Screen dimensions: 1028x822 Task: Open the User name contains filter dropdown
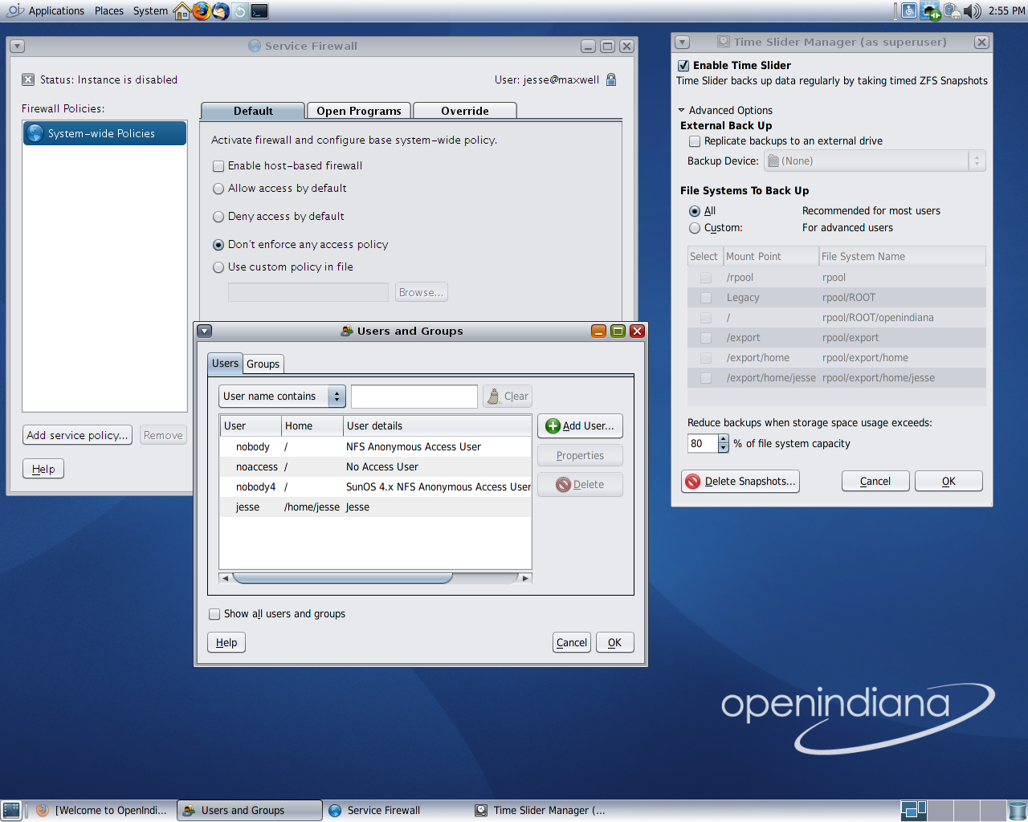pos(282,397)
